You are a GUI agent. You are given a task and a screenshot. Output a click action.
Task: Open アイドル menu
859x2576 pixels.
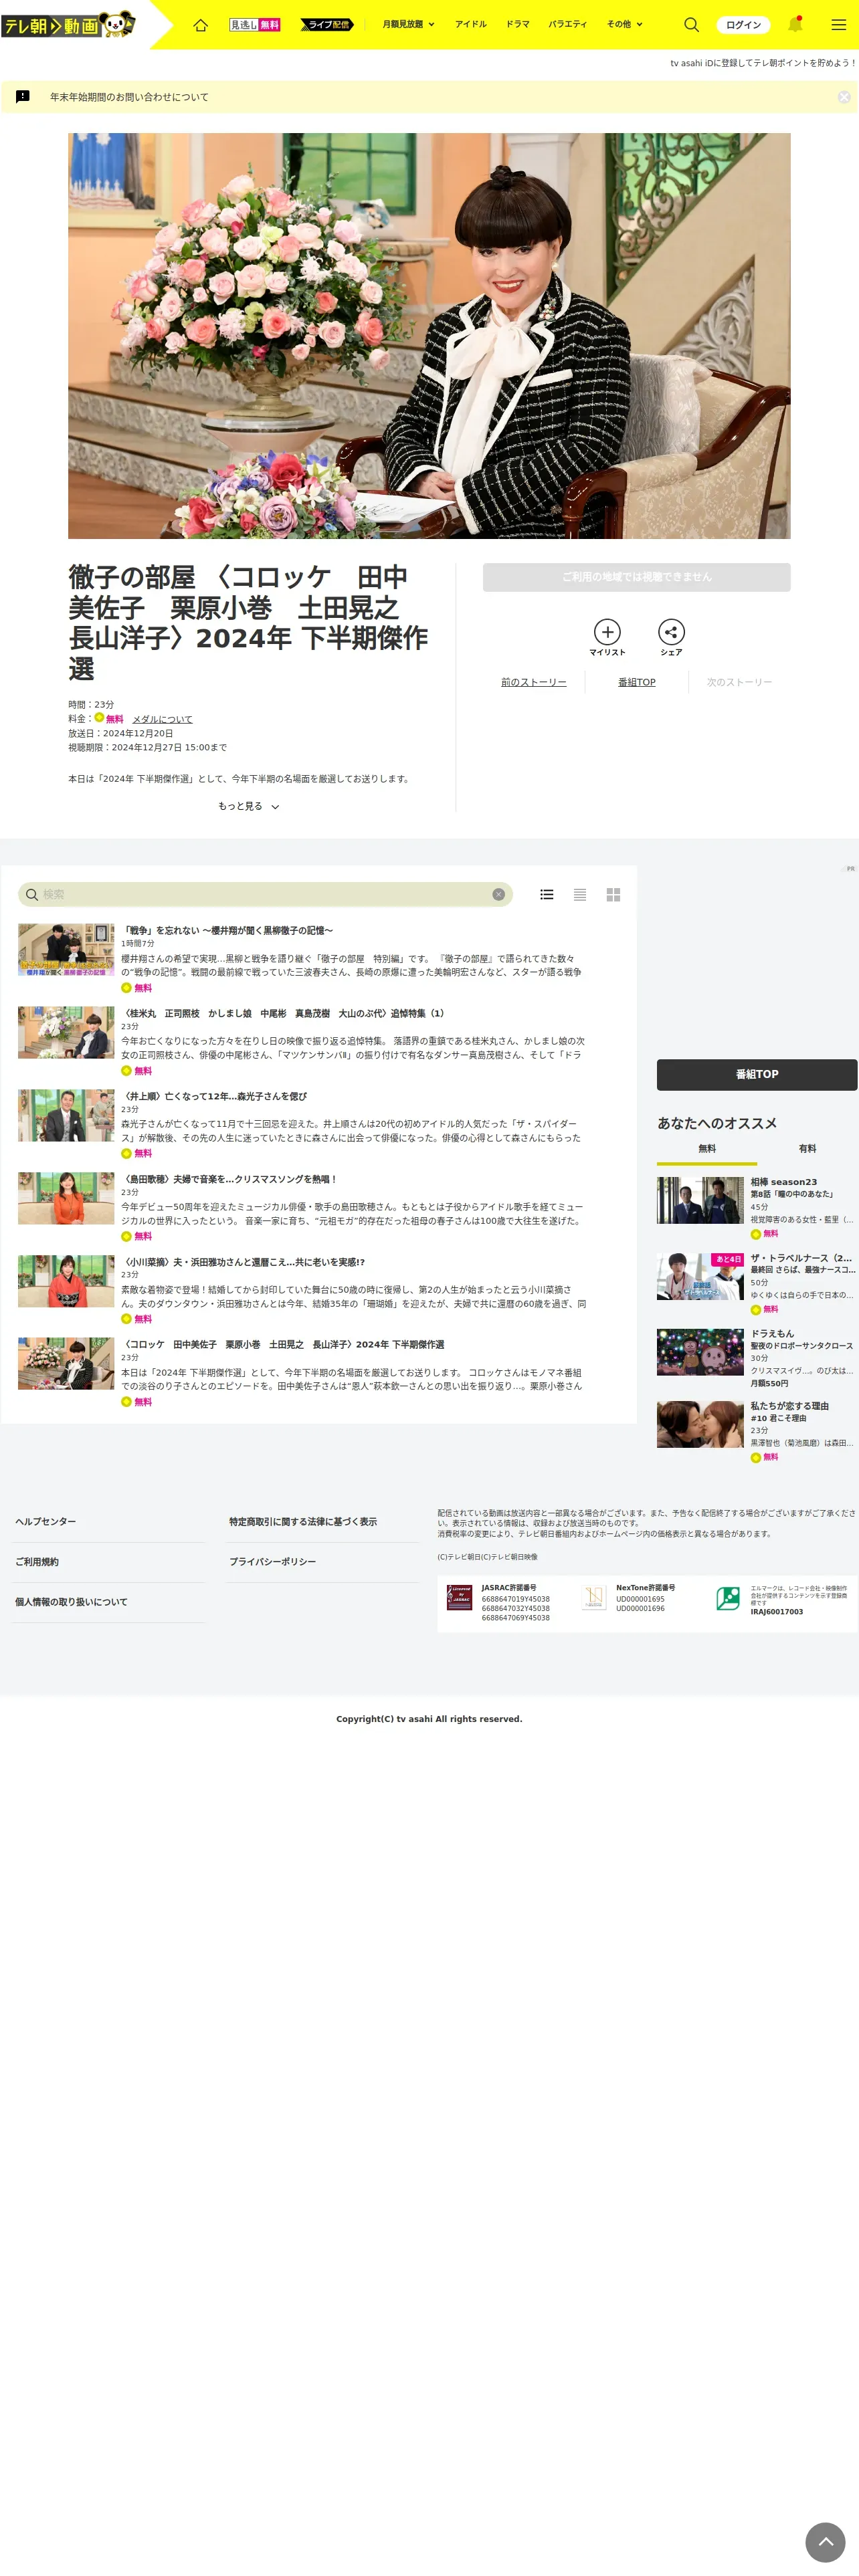[470, 24]
